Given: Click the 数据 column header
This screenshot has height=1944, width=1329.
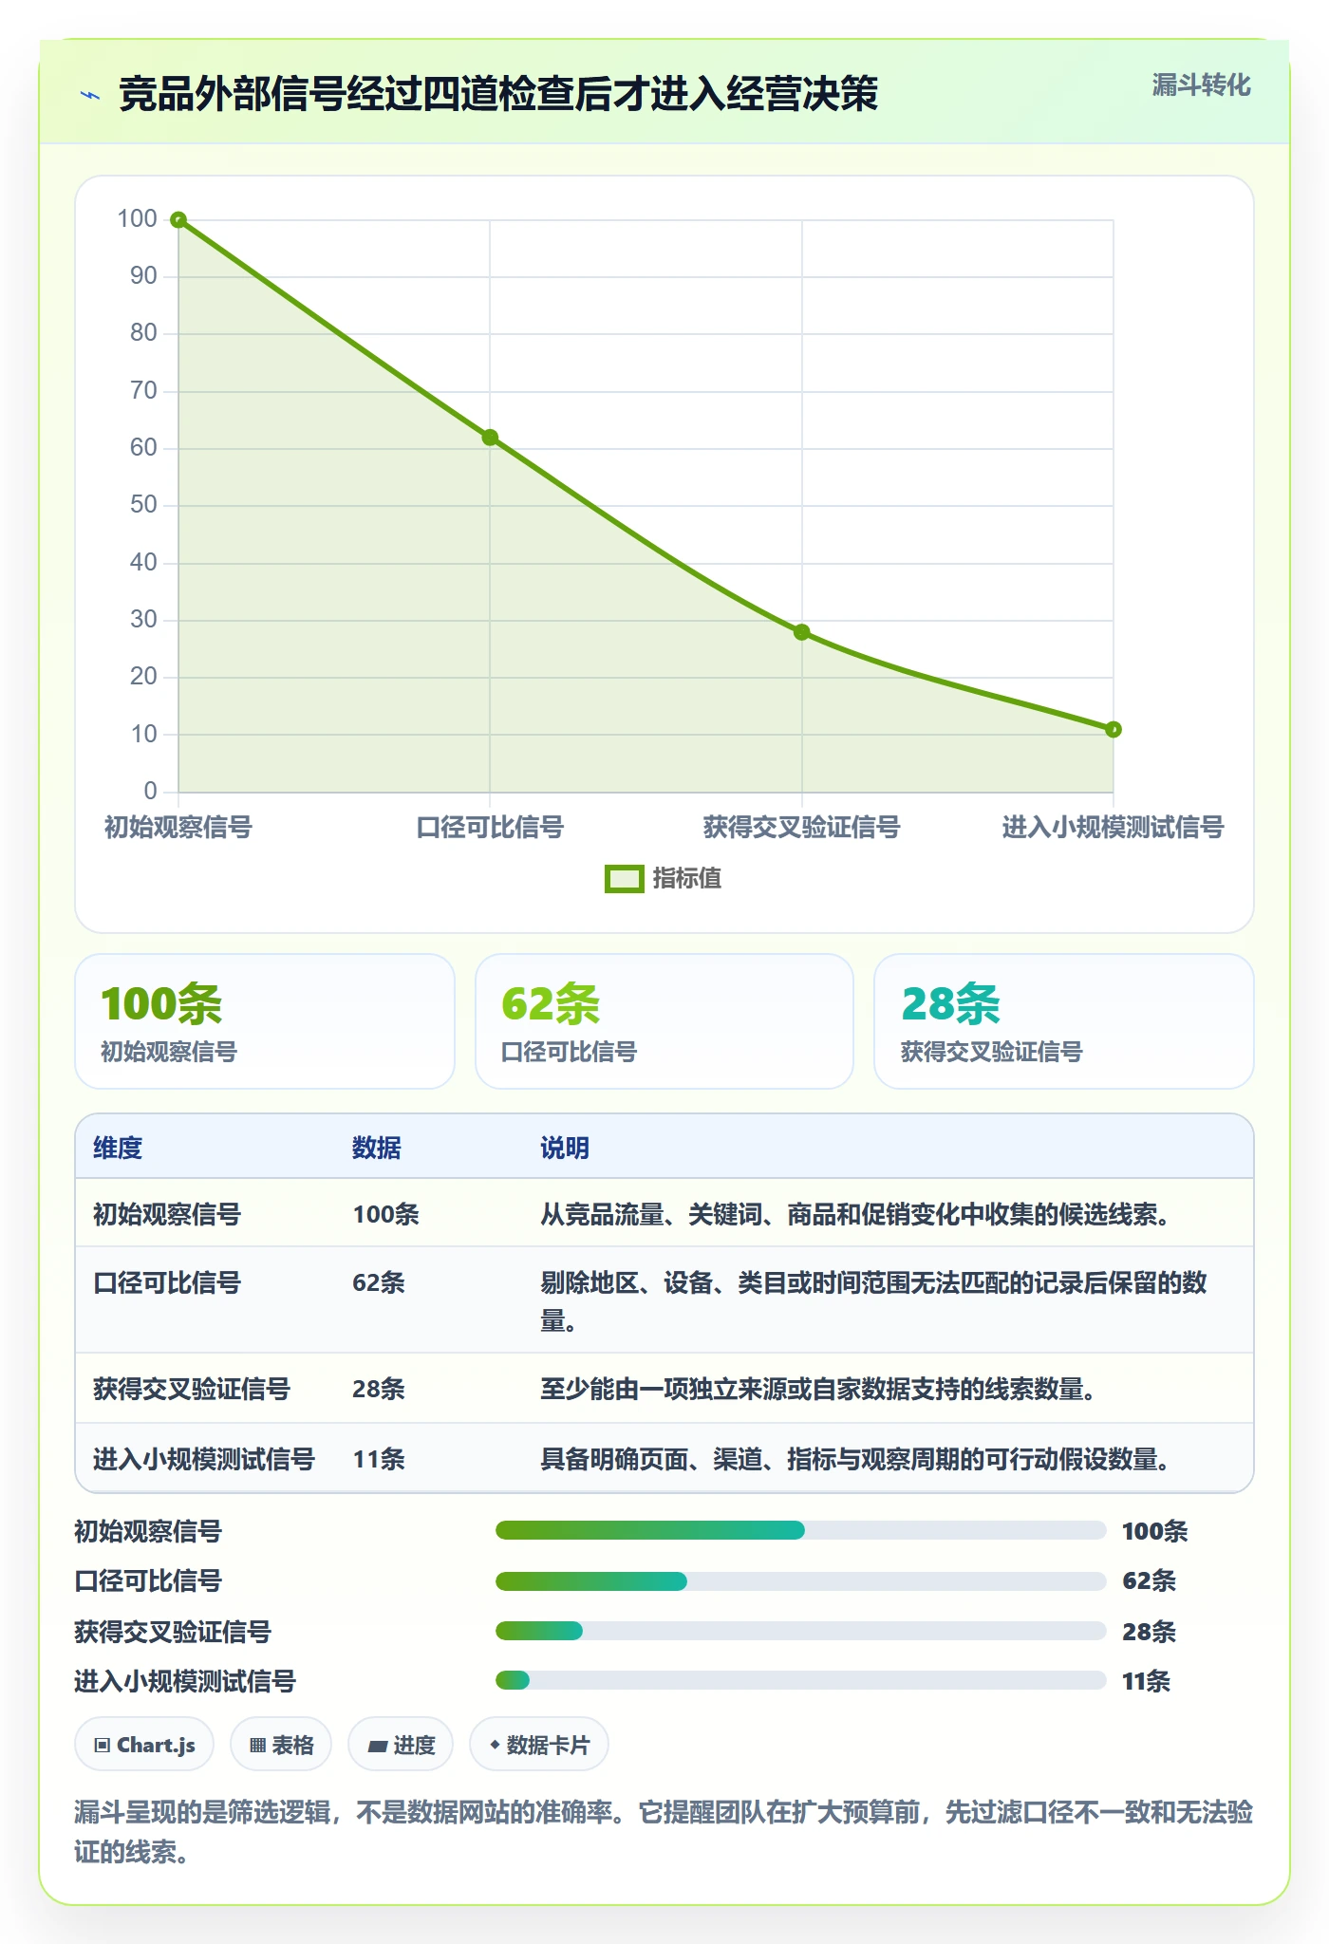Looking at the screenshot, I should click(x=377, y=1148).
